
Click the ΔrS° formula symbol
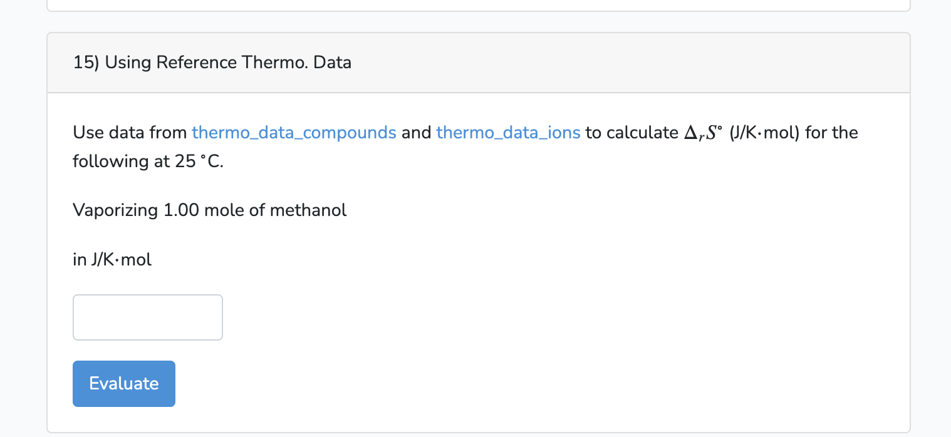[x=700, y=133]
